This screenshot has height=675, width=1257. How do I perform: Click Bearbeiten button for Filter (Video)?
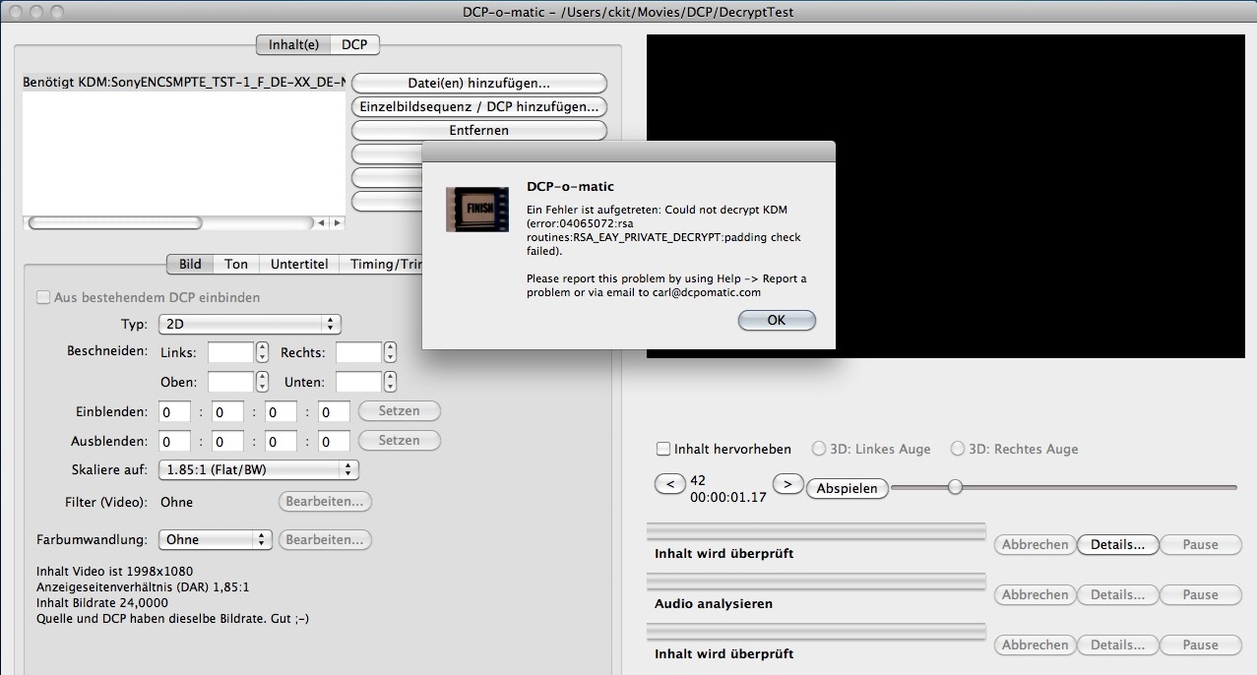pyautogui.click(x=325, y=502)
